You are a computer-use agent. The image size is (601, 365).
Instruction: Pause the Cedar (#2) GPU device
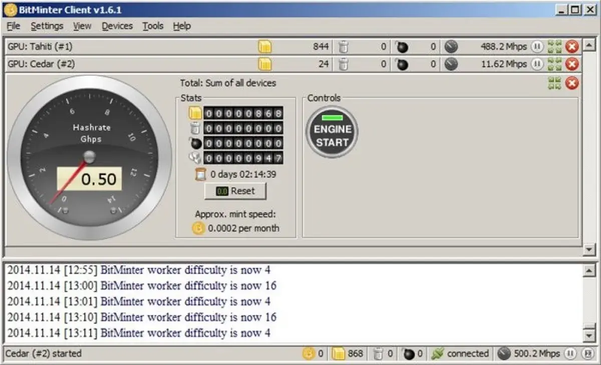coord(537,64)
